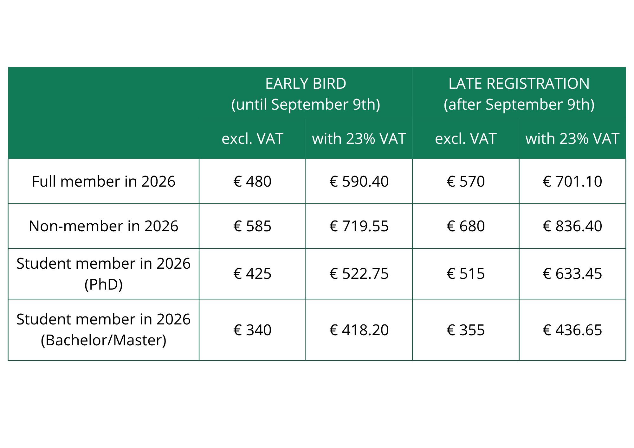Select Student member in 2026 (Bachelor/Master) label
634x448 pixels.
(103, 330)
